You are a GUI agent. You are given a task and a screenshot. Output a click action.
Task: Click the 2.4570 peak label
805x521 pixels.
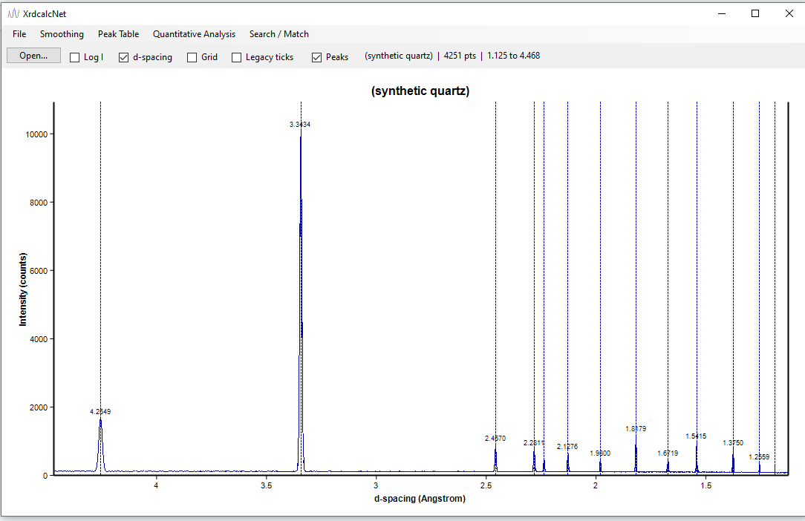495,439
